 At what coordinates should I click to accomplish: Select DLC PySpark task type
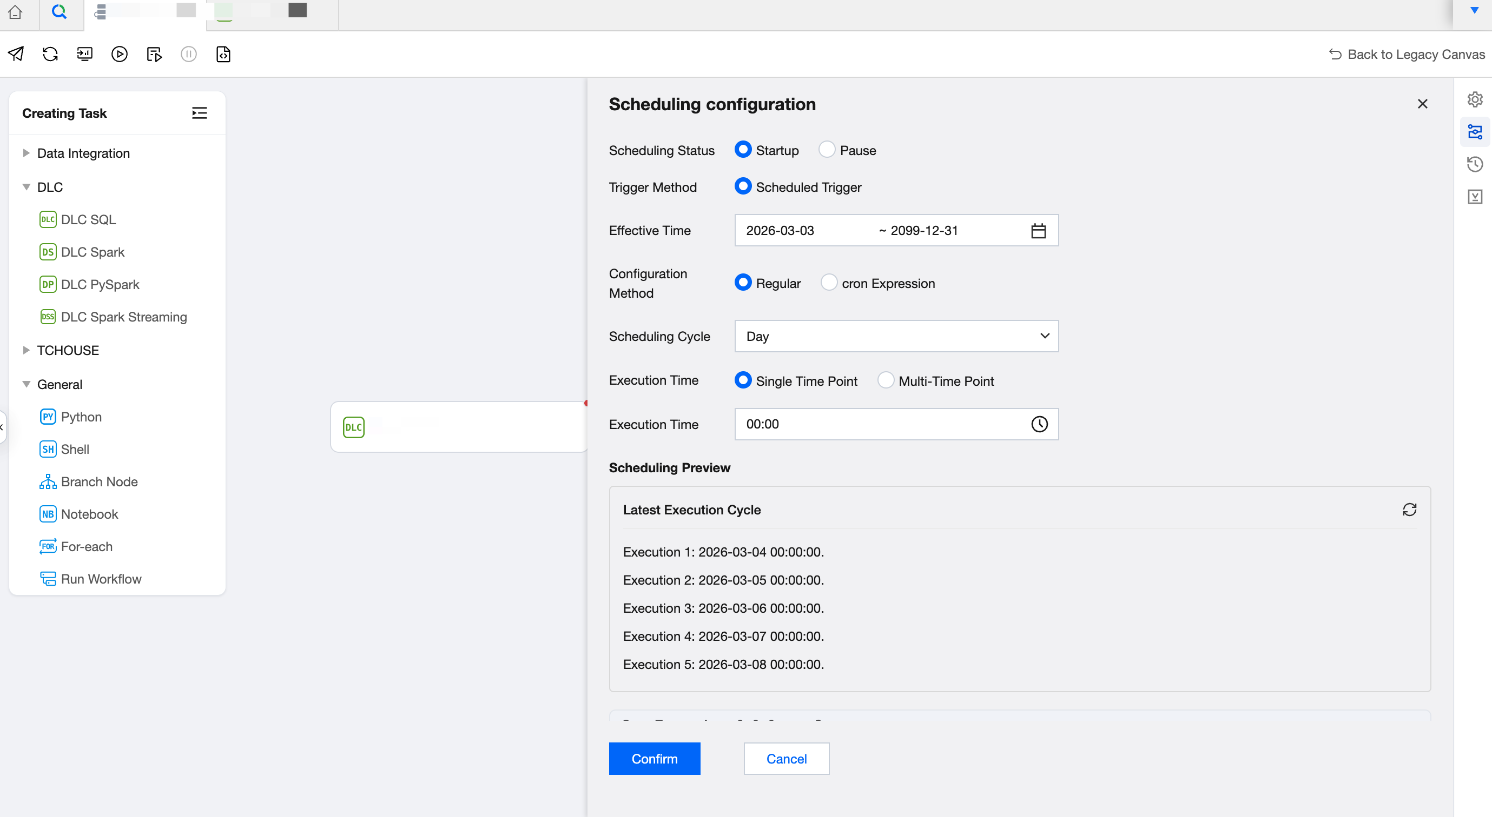(x=100, y=285)
